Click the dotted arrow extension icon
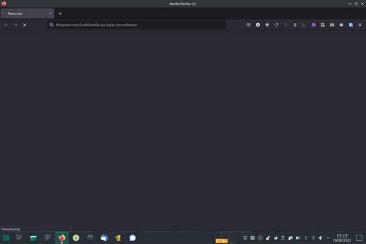 [x=276, y=25]
